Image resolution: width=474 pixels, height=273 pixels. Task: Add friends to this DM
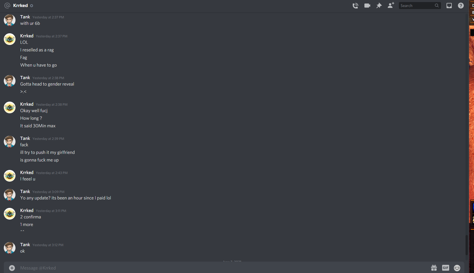coord(391,5)
